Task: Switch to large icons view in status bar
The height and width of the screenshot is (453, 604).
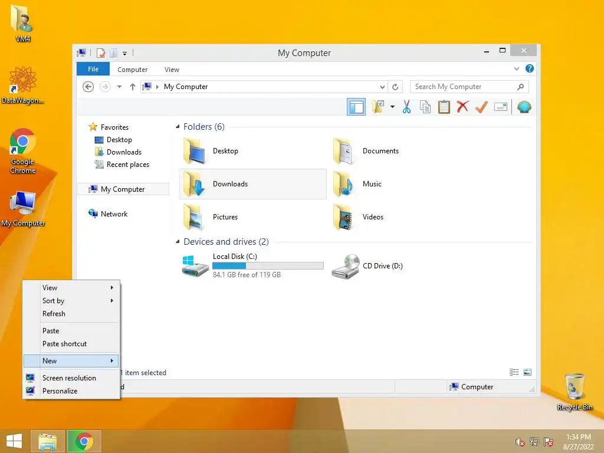Action: click(527, 372)
